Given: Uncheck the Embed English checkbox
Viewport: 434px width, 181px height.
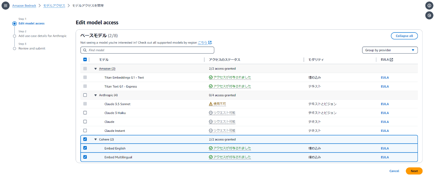Looking at the screenshot, I should coord(85,148).
